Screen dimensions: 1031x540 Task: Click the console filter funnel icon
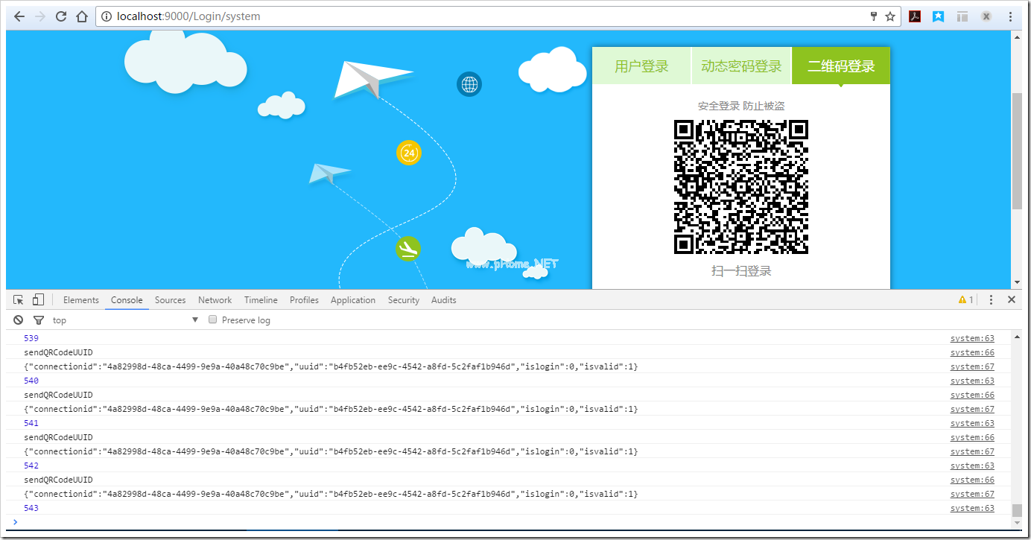pyautogui.click(x=39, y=320)
